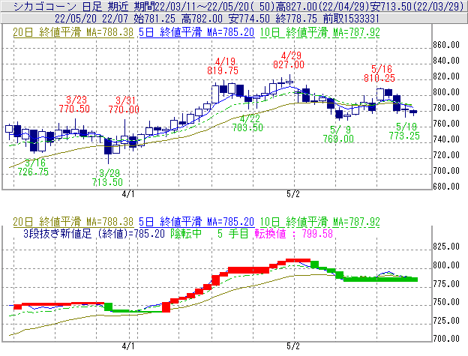This screenshot has width=468, height=356.
Task: Click the 陰転中 status text
Action: (186, 233)
